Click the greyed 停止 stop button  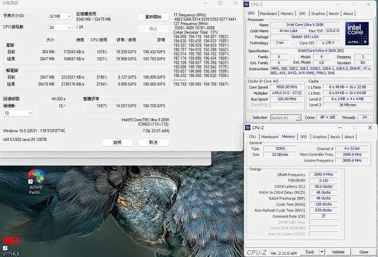click(x=153, y=29)
